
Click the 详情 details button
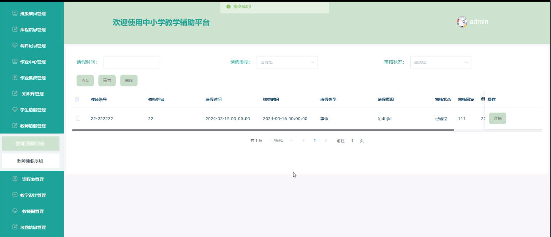click(497, 118)
